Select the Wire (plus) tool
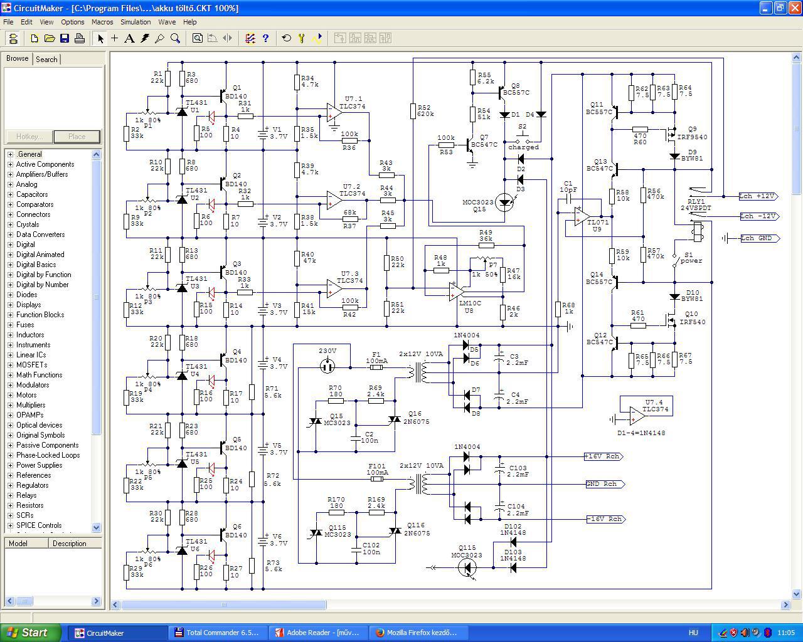Screen dimensions: 803x642 click(x=115, y=38)
